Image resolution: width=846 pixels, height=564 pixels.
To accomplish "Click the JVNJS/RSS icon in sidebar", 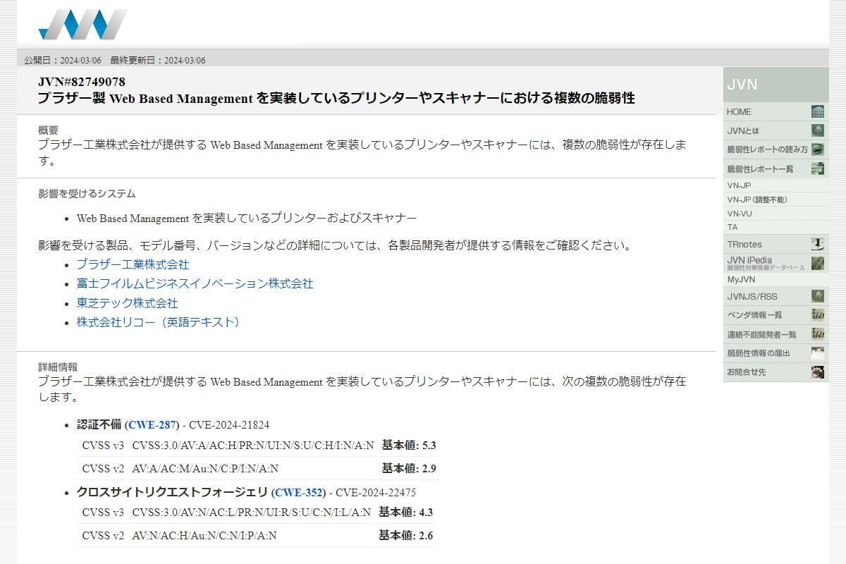I will pyautogui.click(x=818, y=296).
